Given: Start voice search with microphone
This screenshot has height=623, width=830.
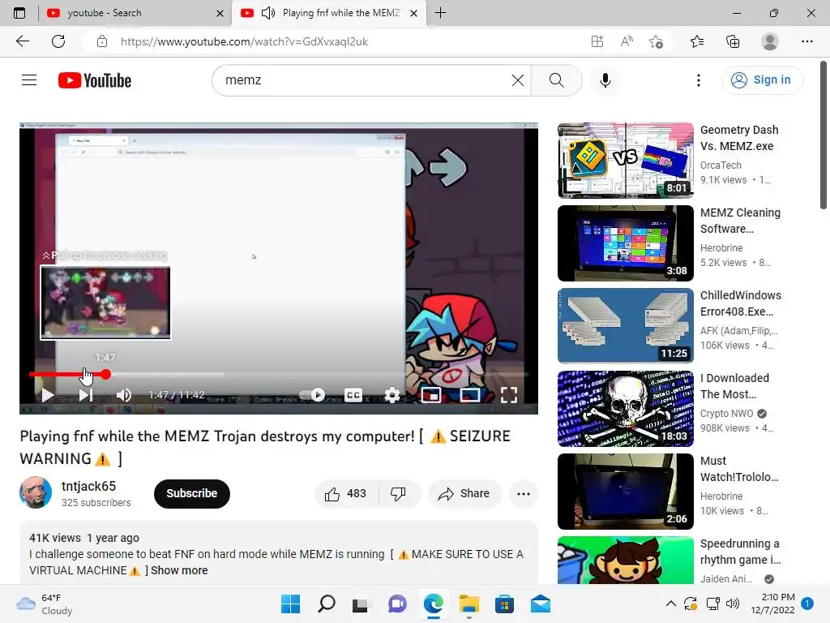Looking at the screenshot, I should point(605,80).
